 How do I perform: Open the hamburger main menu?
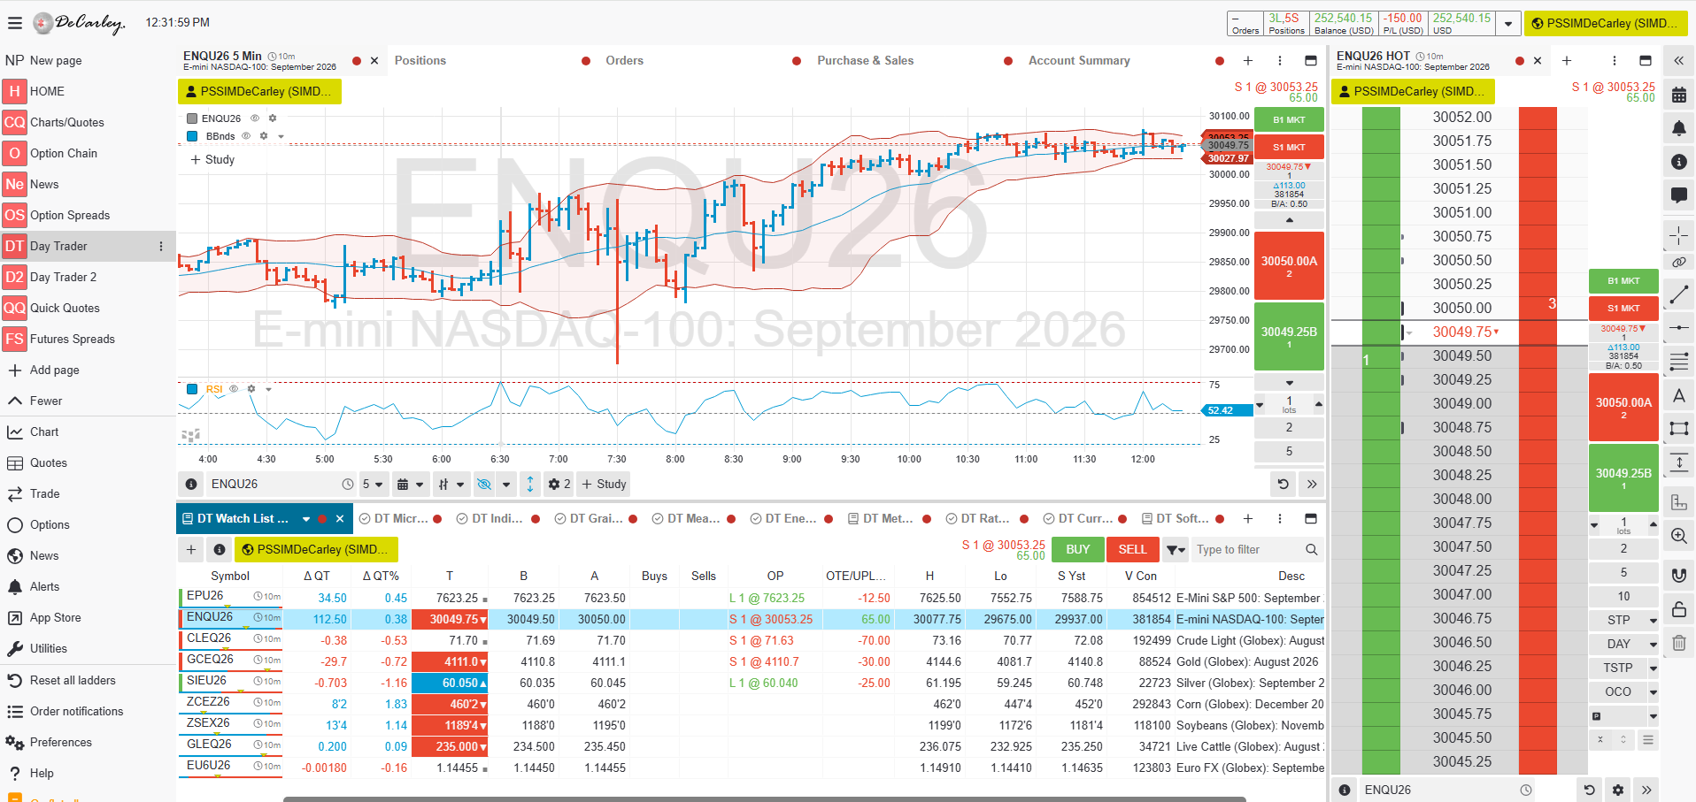pyautogui.click(x=14, y=23)
